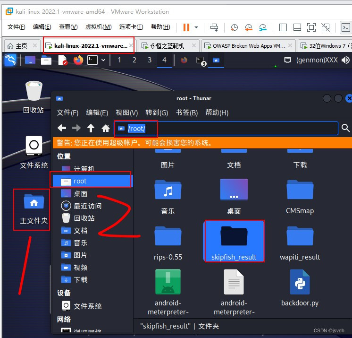Take a snapshot using the clock-plus icon
The height and width of the screenshot is (338, 352).
(x=234, y=27)
